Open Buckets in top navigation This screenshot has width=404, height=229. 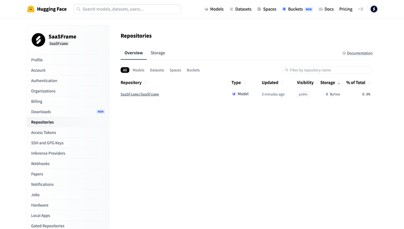pyautogui.click(x=297, y=9)
